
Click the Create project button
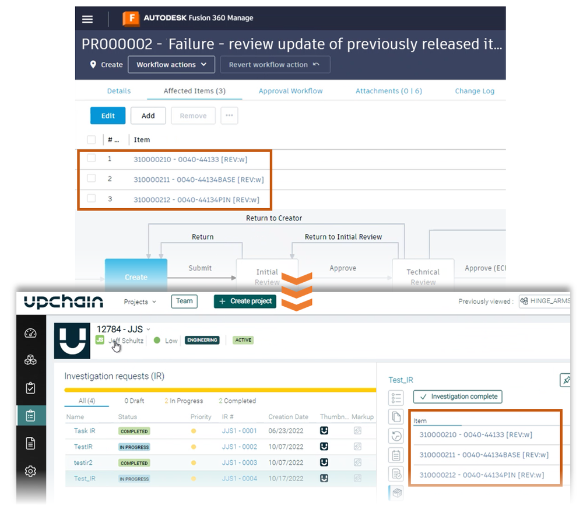pyautogui.click(x=244, y=301)
